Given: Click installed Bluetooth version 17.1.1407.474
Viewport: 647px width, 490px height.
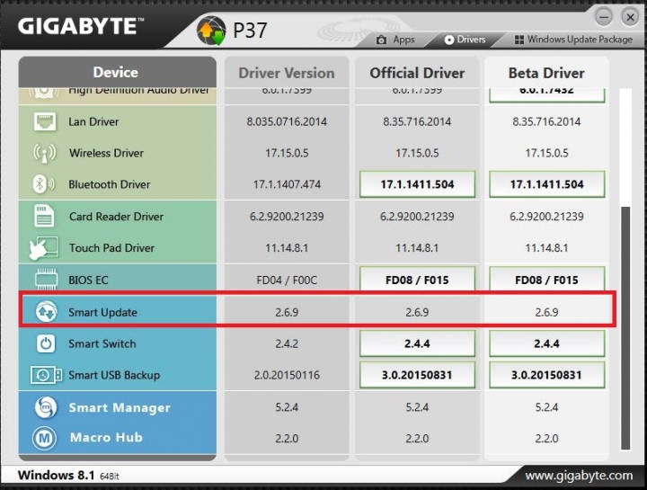Looking at the screenshot, I should click(x=287, y=184).
